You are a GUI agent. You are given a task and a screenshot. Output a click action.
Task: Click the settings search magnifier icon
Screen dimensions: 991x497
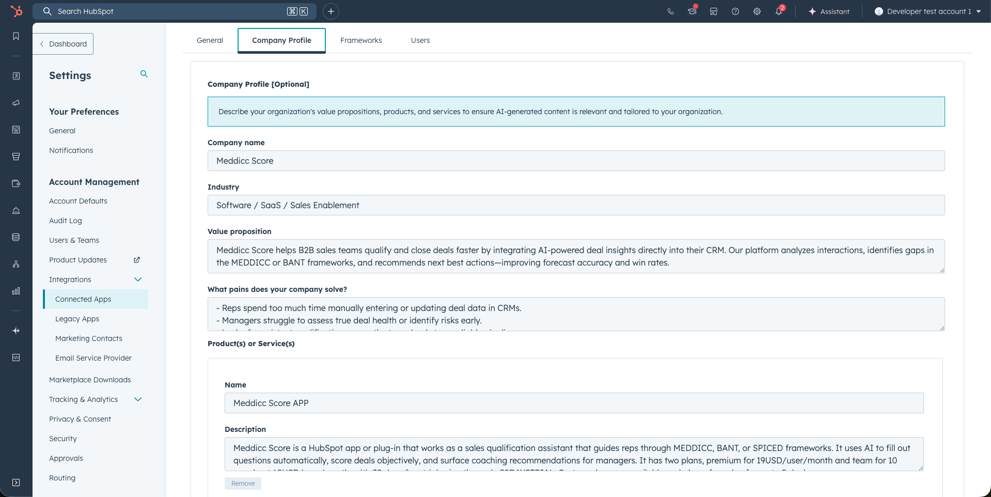click(144, 74)
